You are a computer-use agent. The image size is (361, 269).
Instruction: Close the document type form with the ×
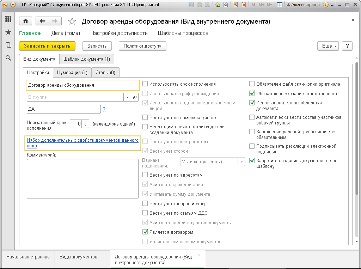pyautogui.click(x=353, y=20)
